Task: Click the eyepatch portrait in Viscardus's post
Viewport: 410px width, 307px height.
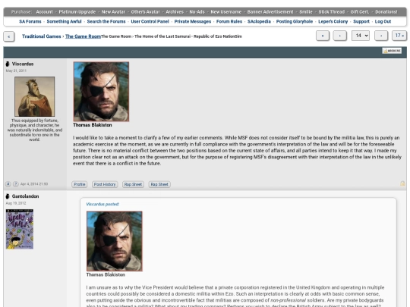Action: [101, 92]
